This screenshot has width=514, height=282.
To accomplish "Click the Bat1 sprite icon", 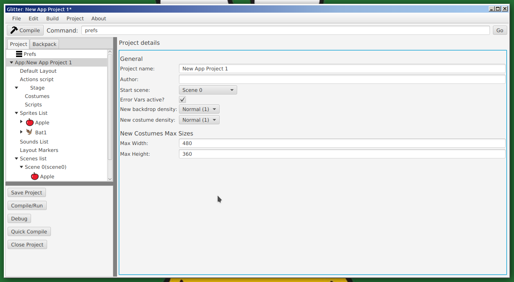I will [x=29, y=132].
